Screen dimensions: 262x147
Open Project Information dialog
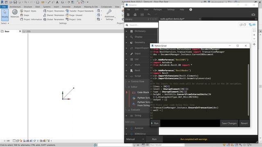coord(31,19)
